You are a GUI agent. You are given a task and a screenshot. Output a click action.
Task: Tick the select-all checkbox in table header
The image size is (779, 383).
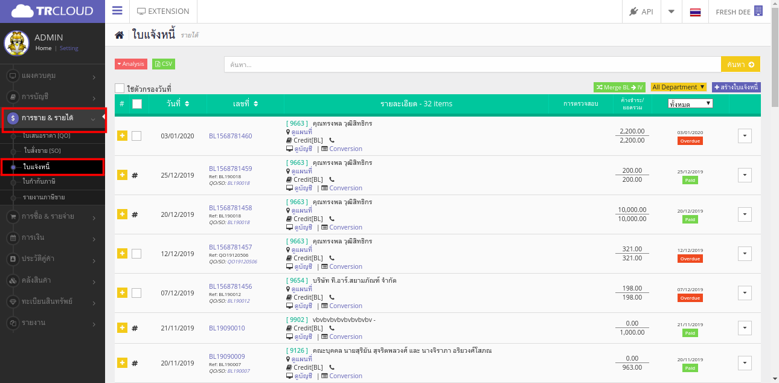pos(137,104)
